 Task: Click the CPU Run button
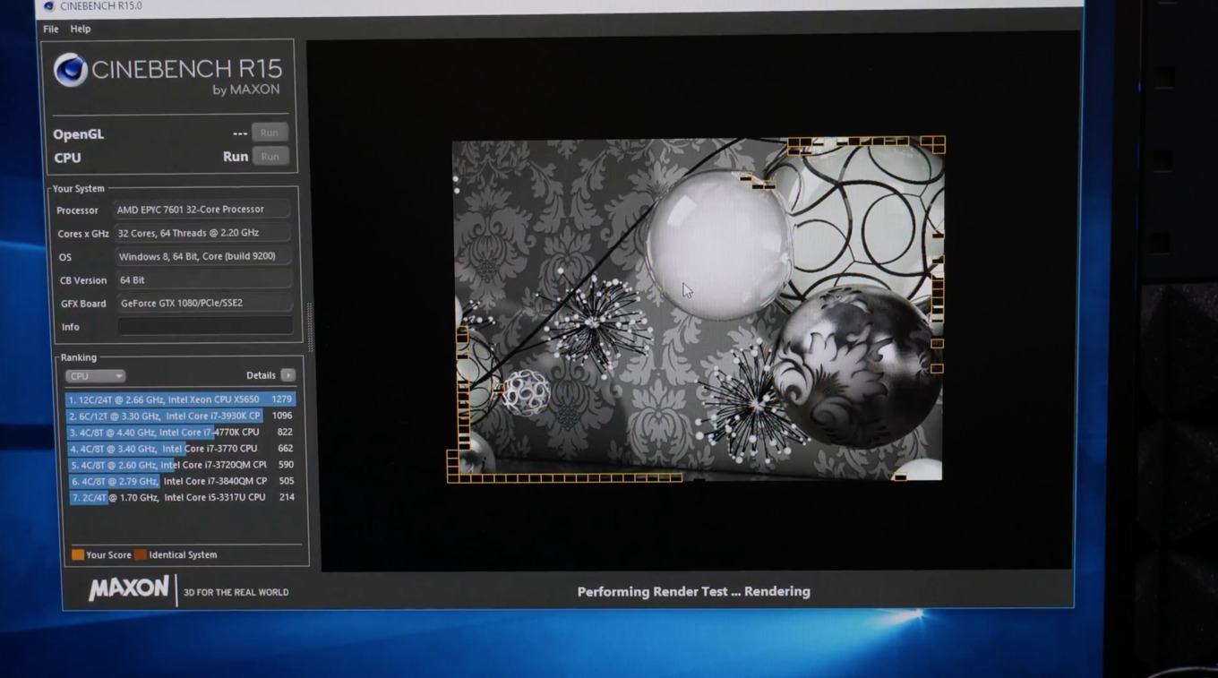(x=270, y=156)
